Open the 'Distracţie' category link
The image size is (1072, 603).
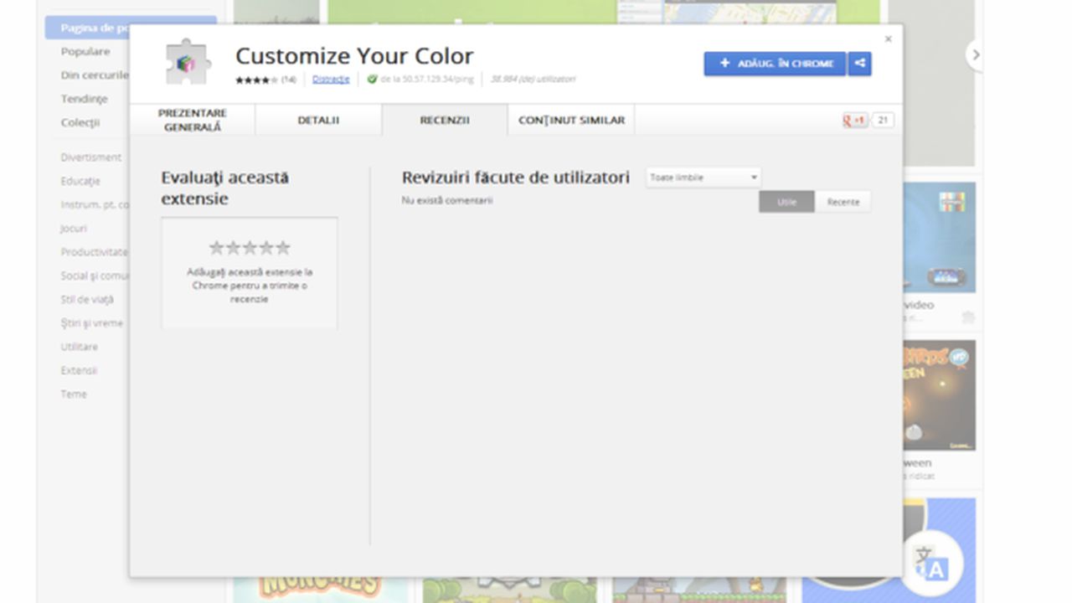click(x=331, y=79)
